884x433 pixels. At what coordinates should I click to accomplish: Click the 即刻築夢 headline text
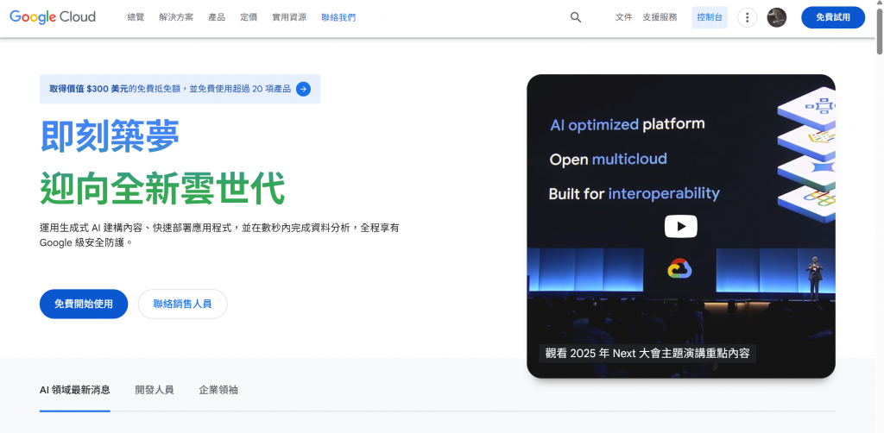pos(110,135)
